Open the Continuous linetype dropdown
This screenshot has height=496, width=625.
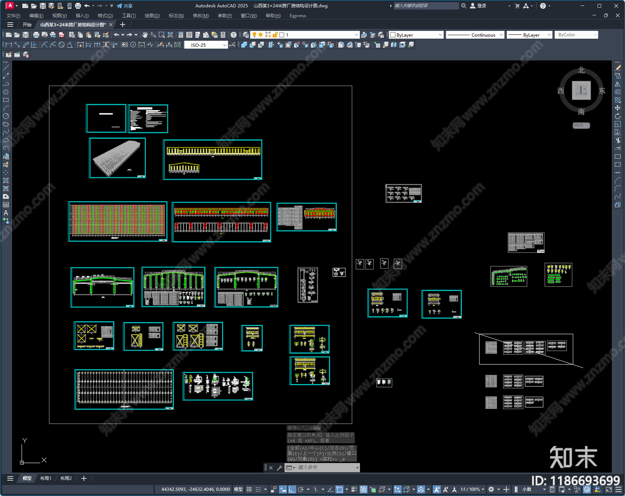(x=475, y=35)
